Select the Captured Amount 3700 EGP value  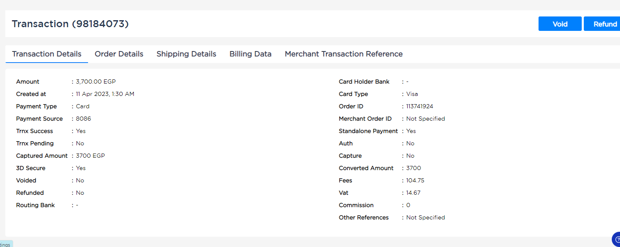[x=91, y=156]
